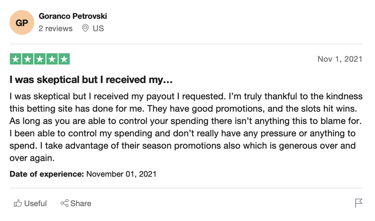Report the review with the flag icon
The image size is (375, 221).
point(359,203)
